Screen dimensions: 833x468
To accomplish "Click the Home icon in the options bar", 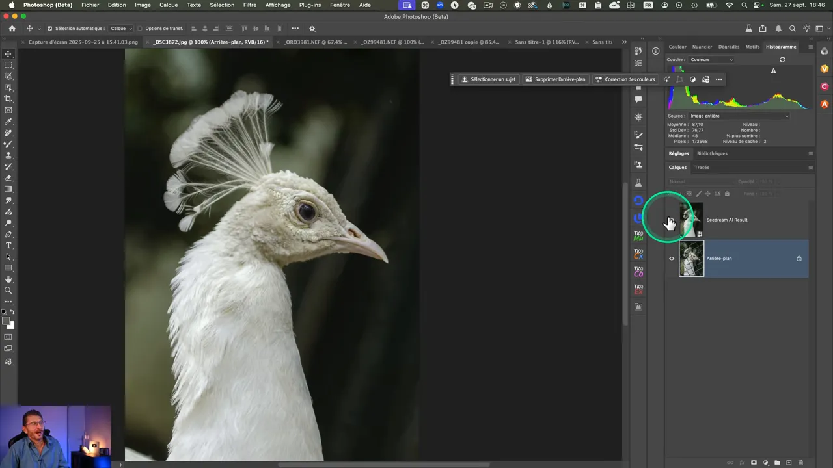I will point(12,29).
